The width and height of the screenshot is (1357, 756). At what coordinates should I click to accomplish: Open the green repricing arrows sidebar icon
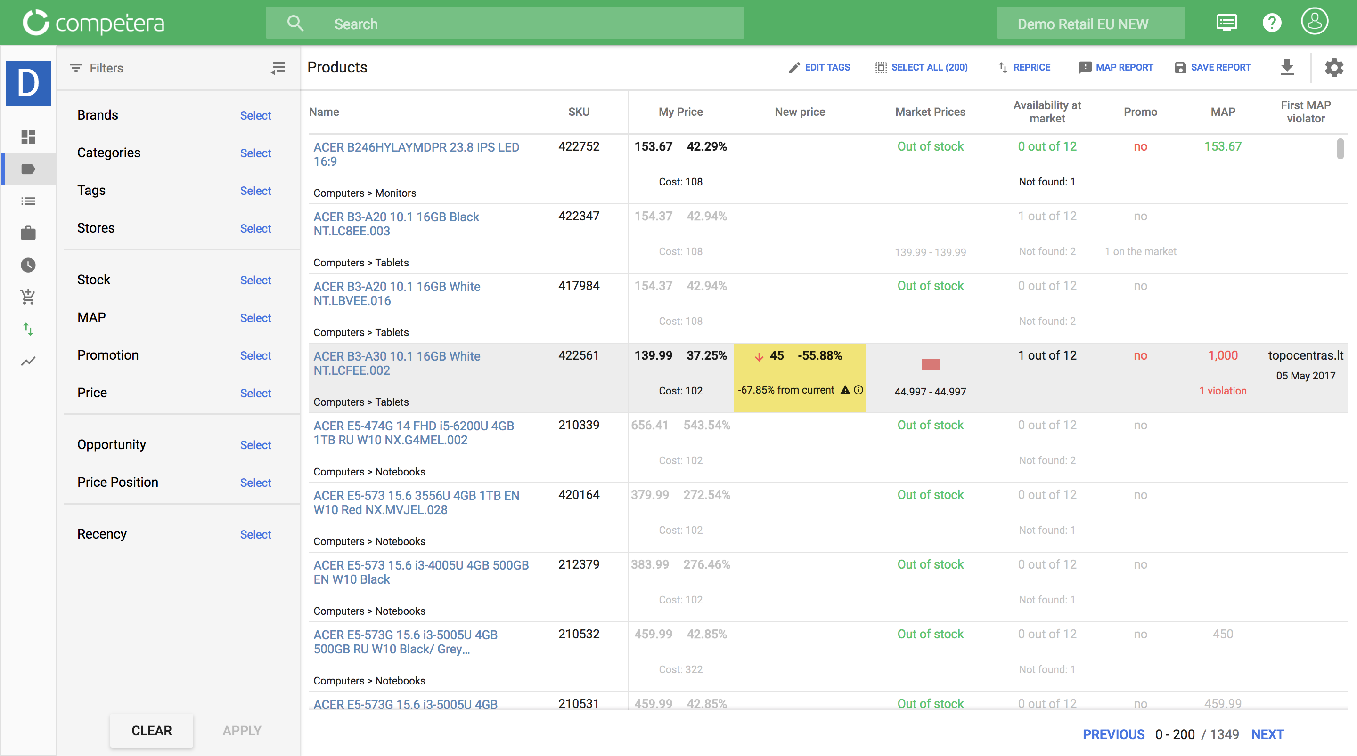pyautogui.click(x=28, y=329)
